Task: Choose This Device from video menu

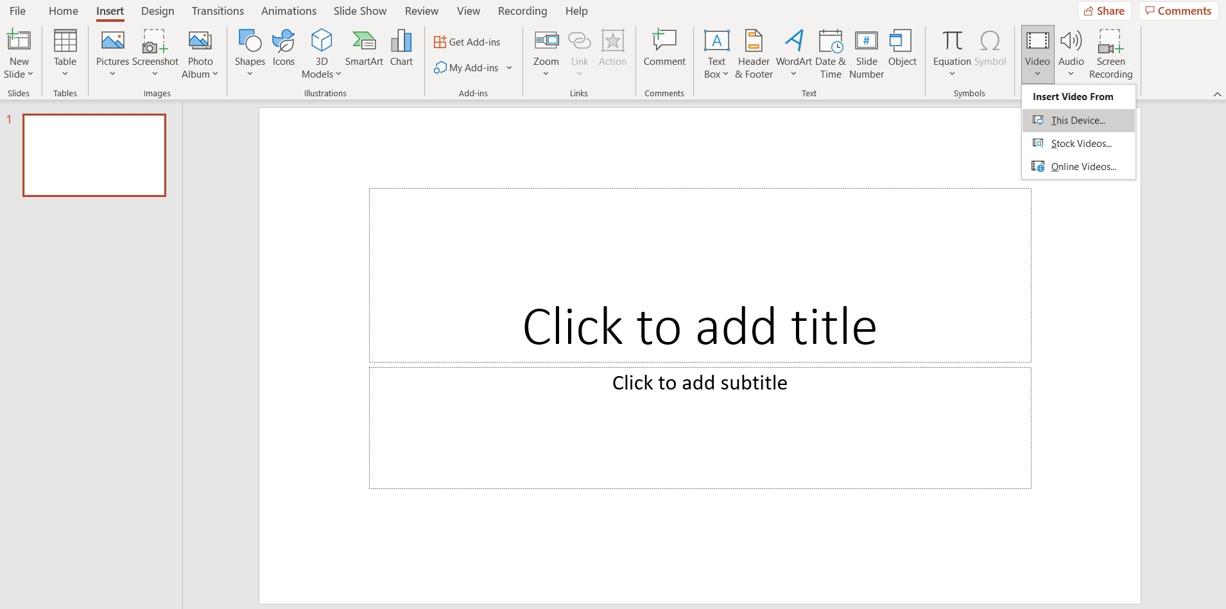Action: pos(1078,121)
